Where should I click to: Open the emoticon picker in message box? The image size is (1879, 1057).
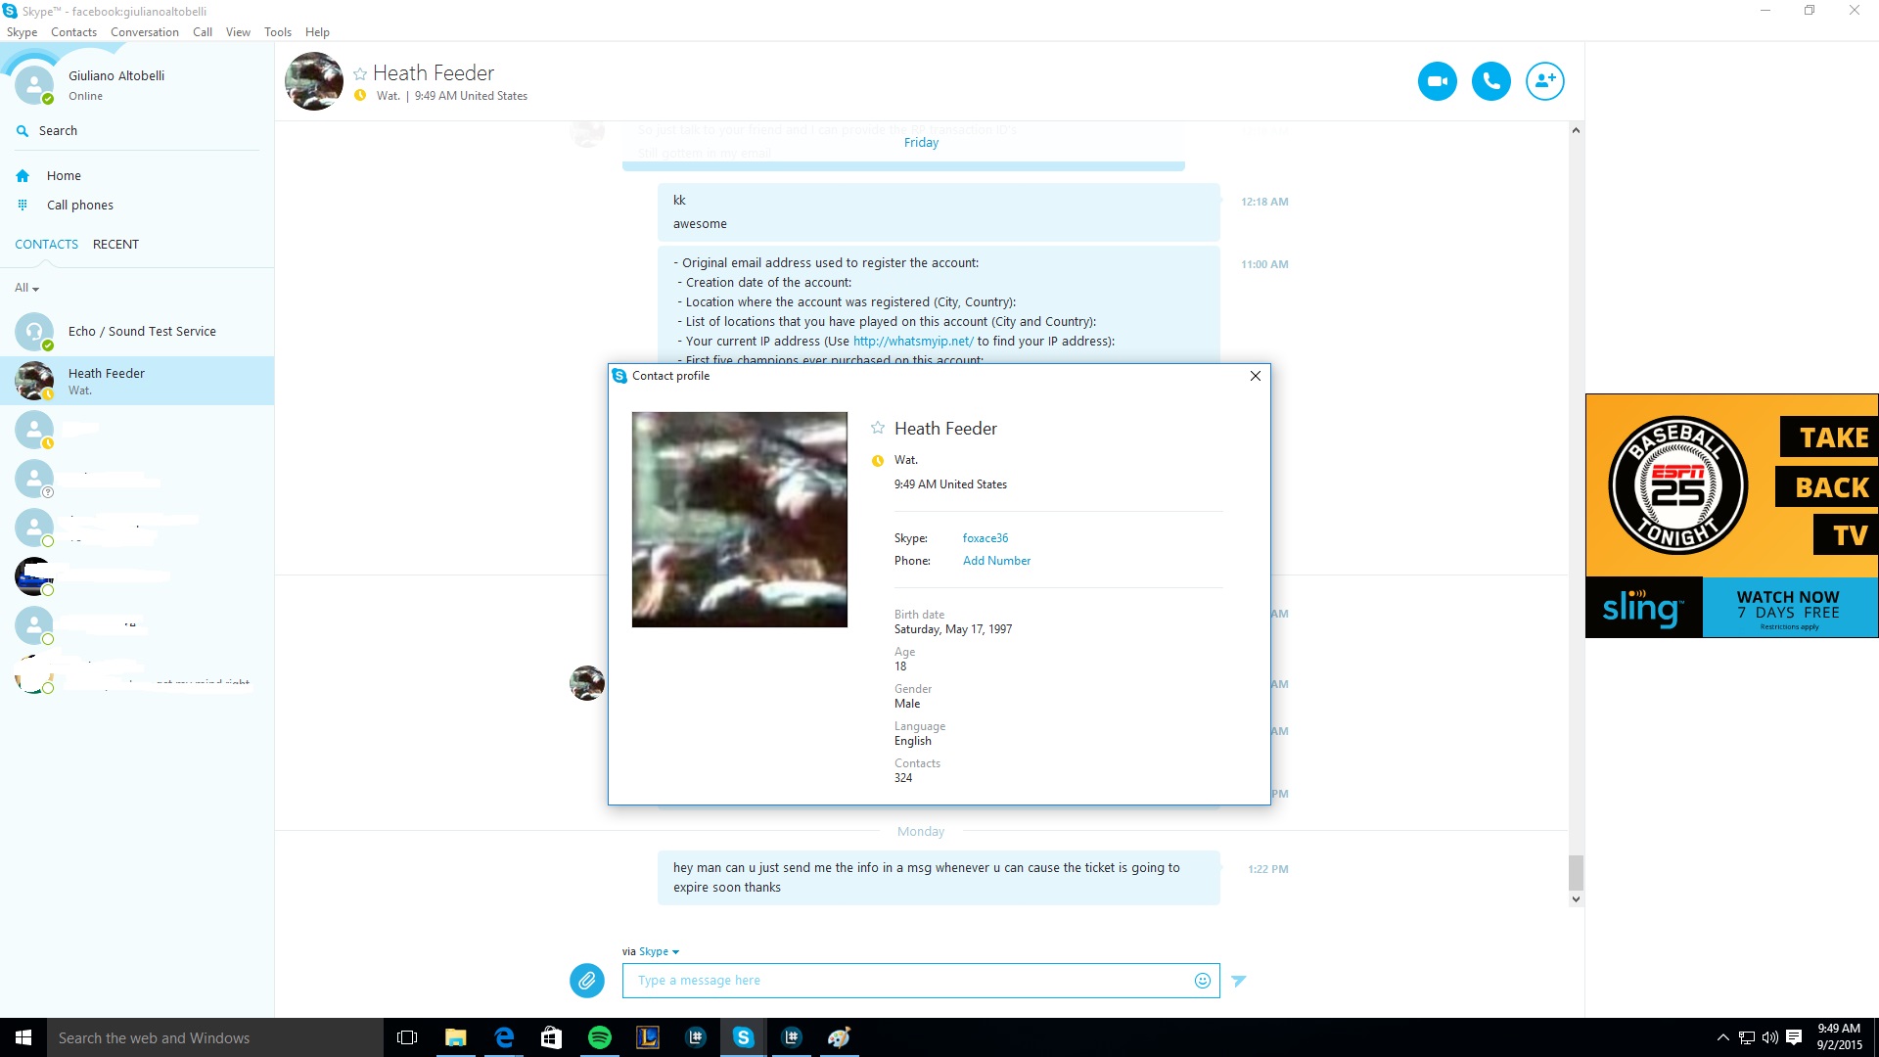point(1203,981)
